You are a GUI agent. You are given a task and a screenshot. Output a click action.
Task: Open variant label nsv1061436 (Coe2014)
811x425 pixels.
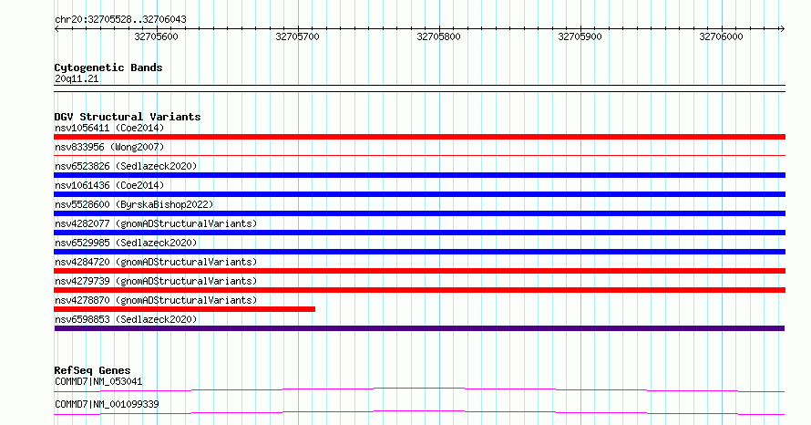(109, 185)
